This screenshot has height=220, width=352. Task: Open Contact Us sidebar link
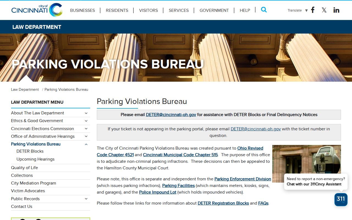point(22,207)
